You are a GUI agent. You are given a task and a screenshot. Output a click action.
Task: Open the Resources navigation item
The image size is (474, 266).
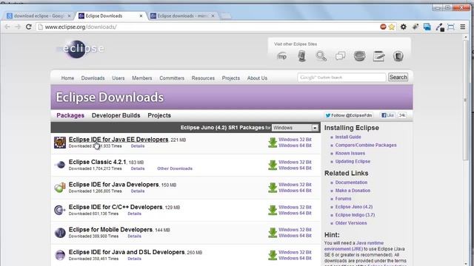pos(203,78)
